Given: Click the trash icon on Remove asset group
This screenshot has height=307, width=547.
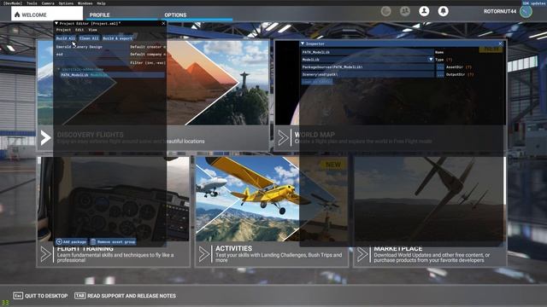Looking at the screenshot, I should pos(93,241).
